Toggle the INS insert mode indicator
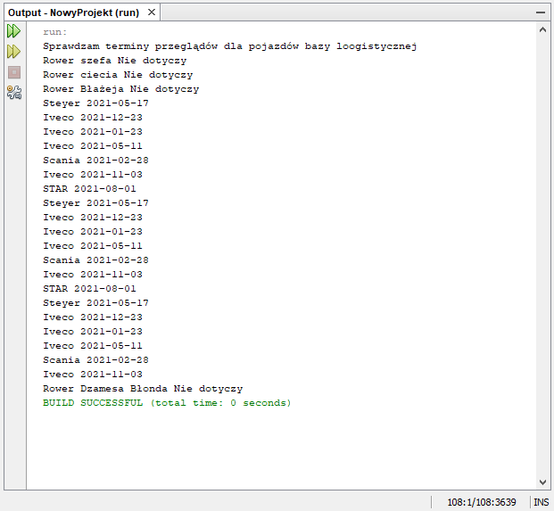Viewport: 554px width, 511px height. pyautogui.click(x=541, y=502)
